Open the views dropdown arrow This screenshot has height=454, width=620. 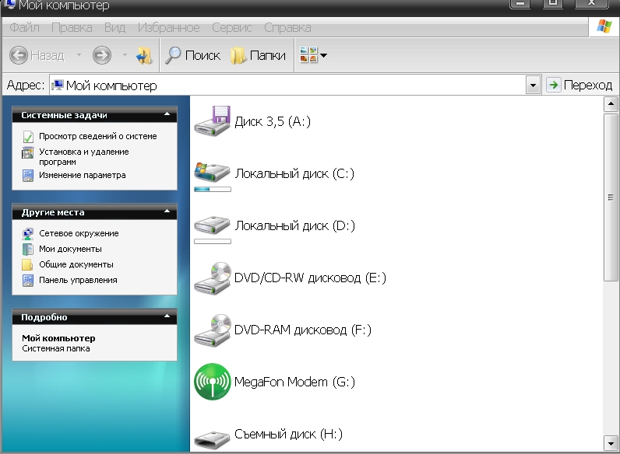(323, 55)
